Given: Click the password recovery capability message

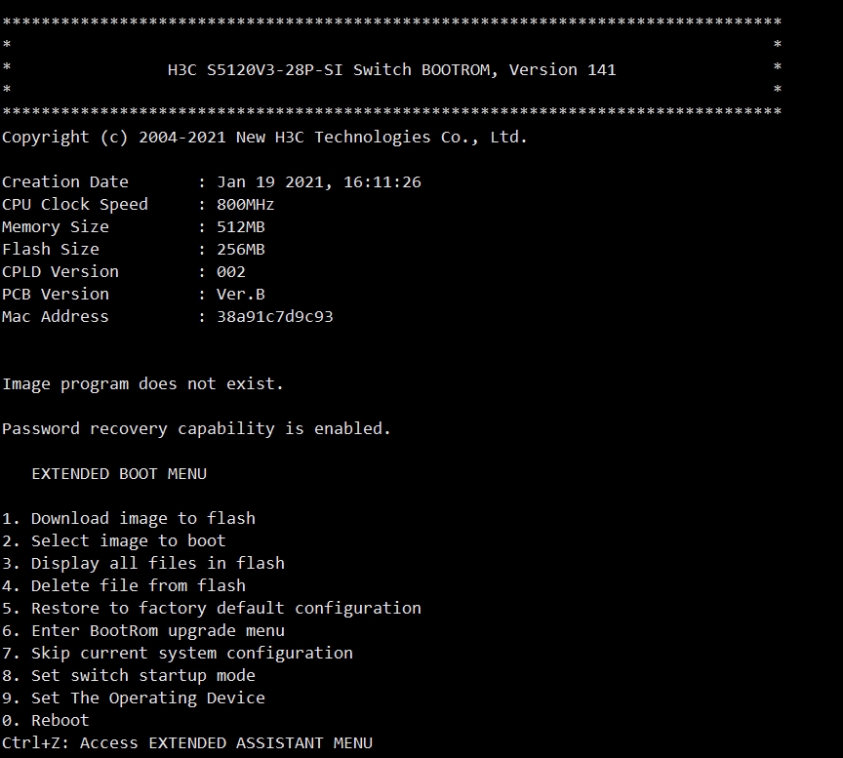Looking at the screenshot, I should click(196, 428).
